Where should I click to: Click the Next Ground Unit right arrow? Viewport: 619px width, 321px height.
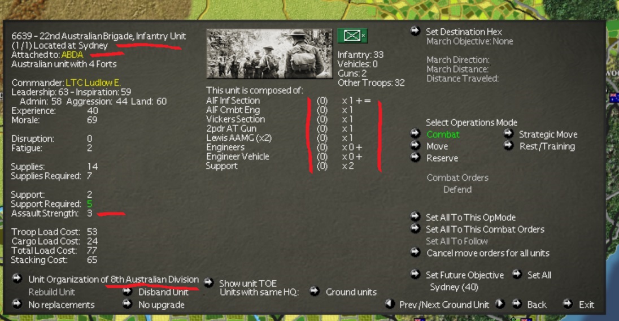pos(500,303)
